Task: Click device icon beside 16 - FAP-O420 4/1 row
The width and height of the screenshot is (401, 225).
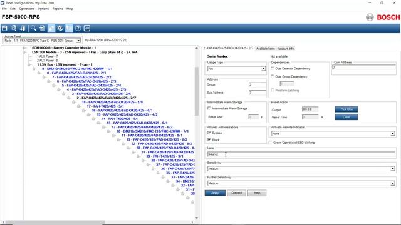Action: point(84,111)
